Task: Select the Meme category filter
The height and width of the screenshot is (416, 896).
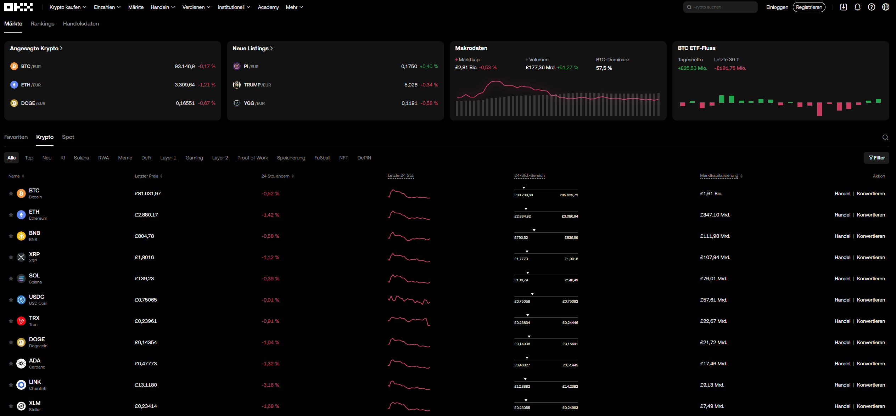Action: coord(125,158)
